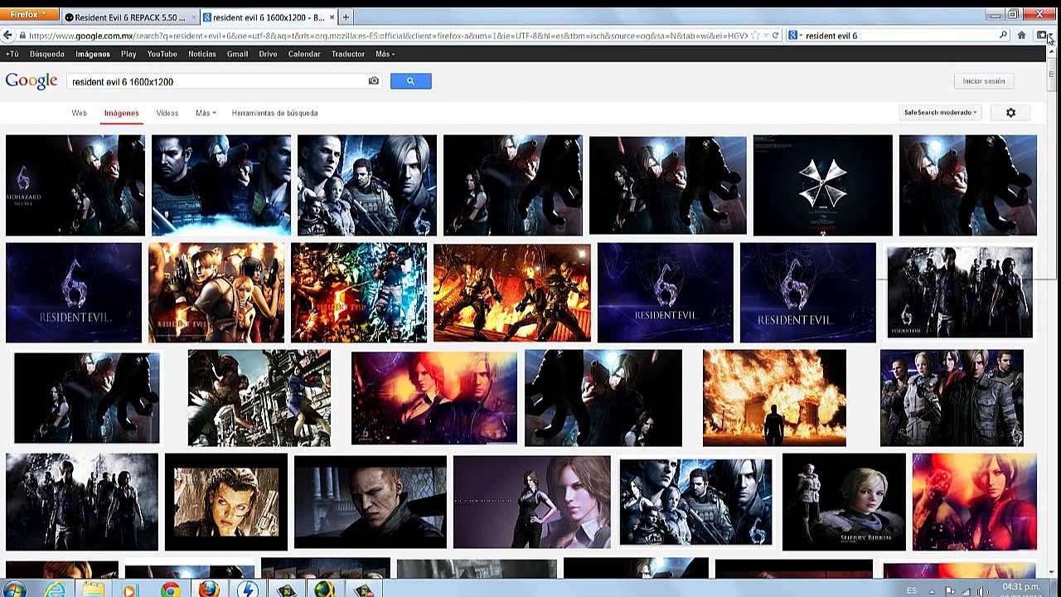This screenshot has height=597, width=1061.
Task: Click the ES language indicator
Action: 912,590
